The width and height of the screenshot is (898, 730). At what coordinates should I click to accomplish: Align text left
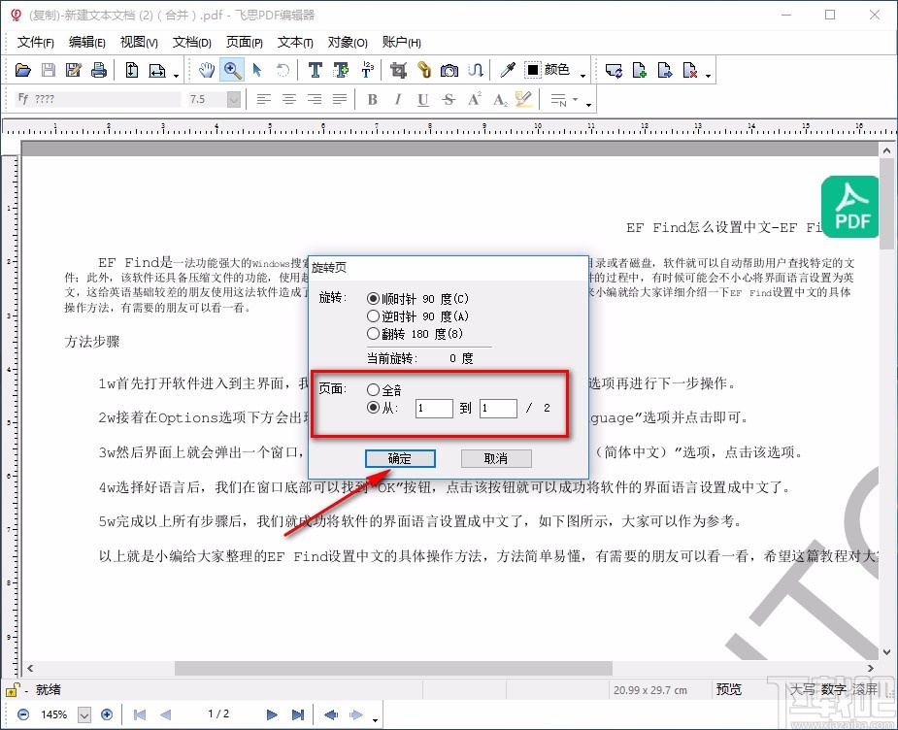tap(263, 100)
